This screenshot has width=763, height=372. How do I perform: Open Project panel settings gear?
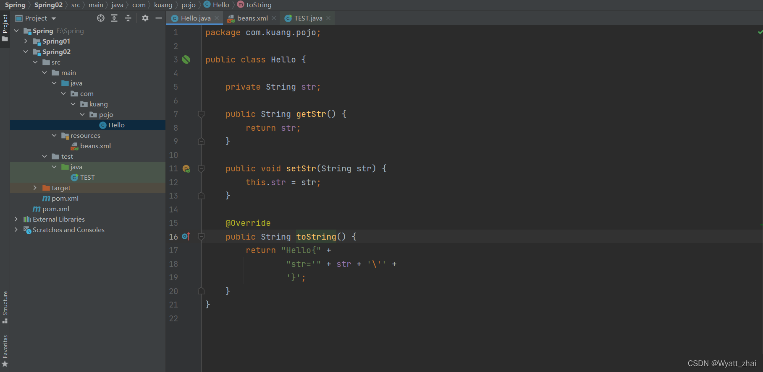(x=145, y=18)
